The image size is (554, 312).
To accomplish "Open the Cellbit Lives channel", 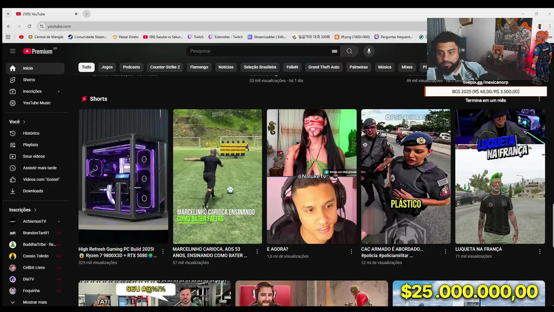I will pos(35,267).
